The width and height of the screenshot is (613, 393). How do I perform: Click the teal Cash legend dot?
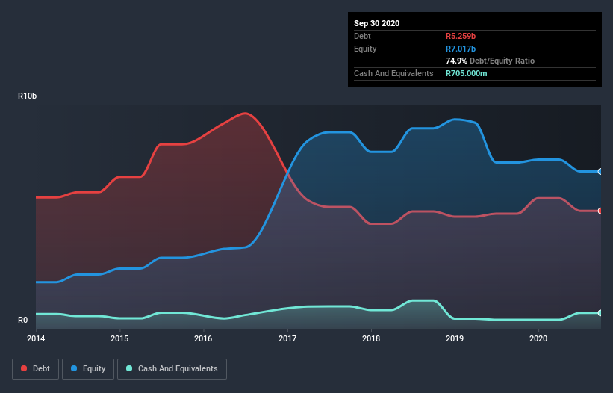(129, 368)
